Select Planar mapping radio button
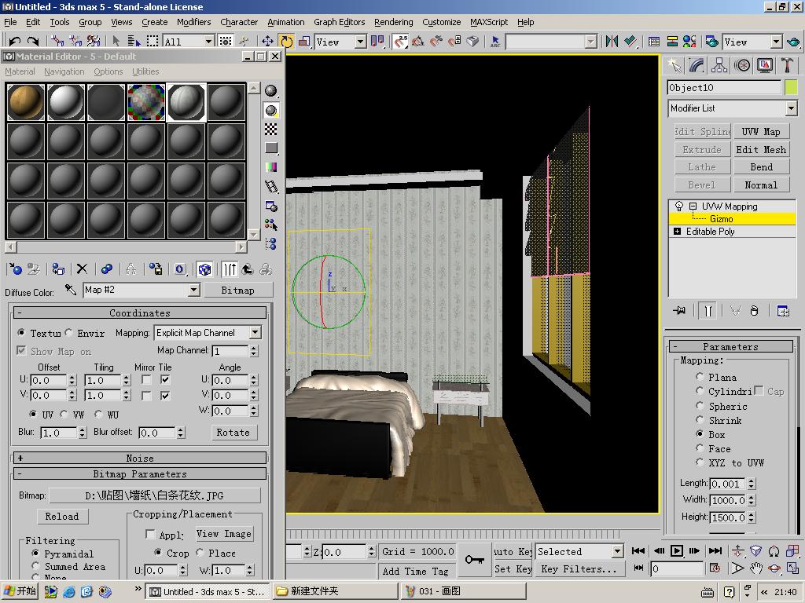 click(x=699, y=377)
